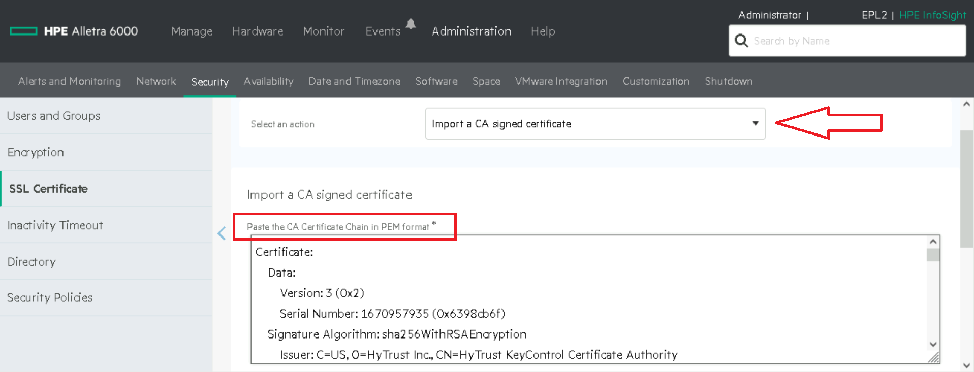Open the Shutdown tab
Image resolution: width=974 pixels, height=372 pixels.
[729, 81]
